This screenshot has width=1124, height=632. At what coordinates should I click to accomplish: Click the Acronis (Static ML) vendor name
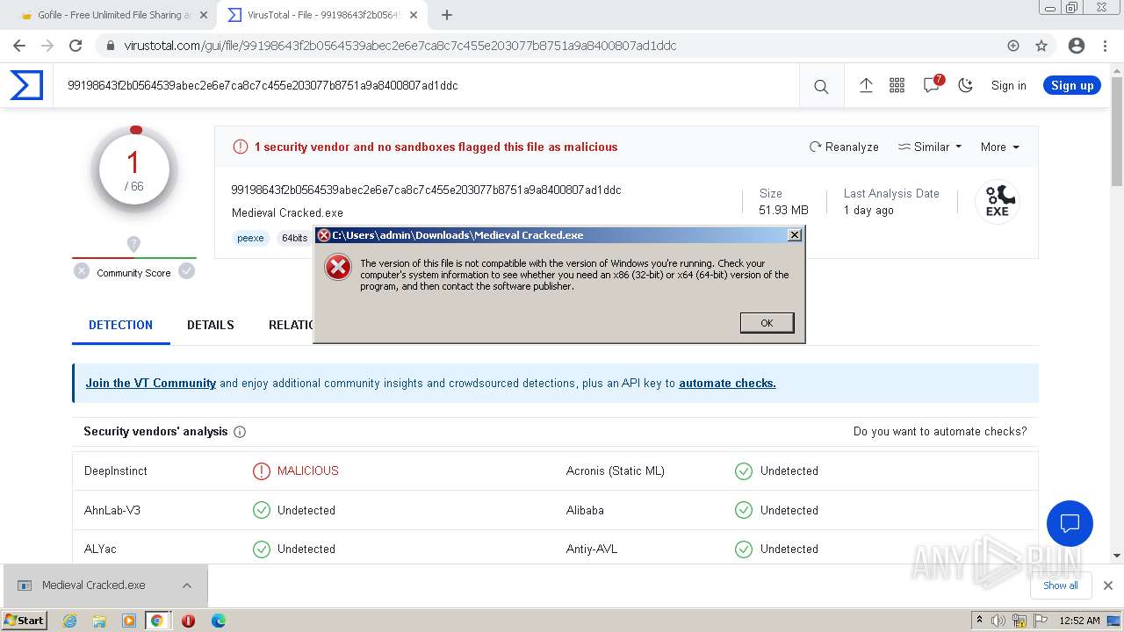pos(616,470)
